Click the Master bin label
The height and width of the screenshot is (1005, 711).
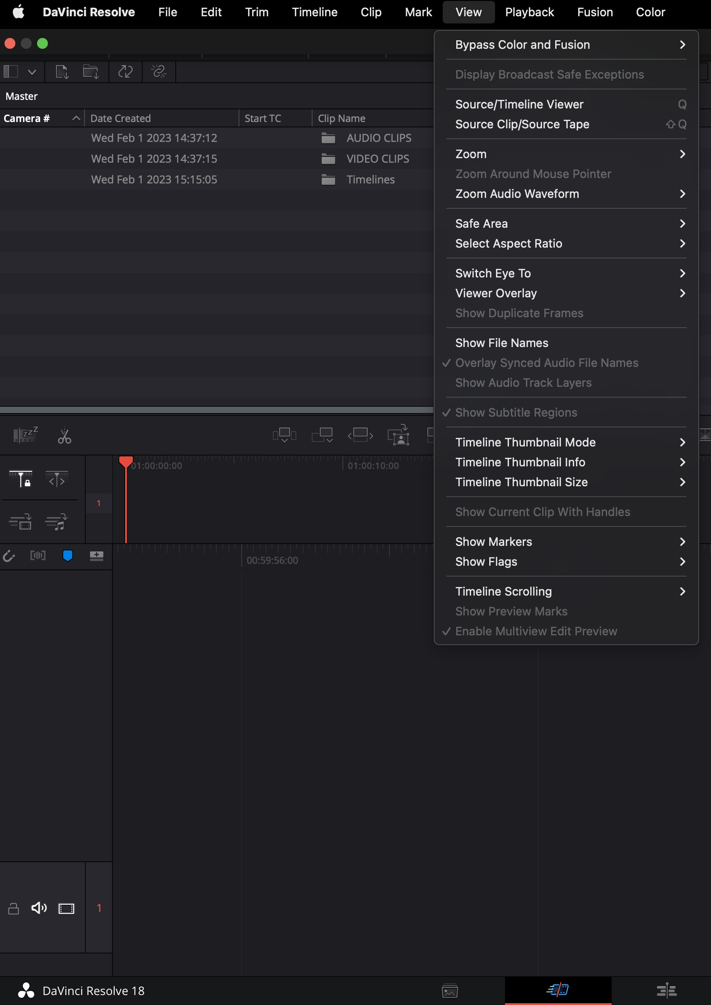coord(22,96)
